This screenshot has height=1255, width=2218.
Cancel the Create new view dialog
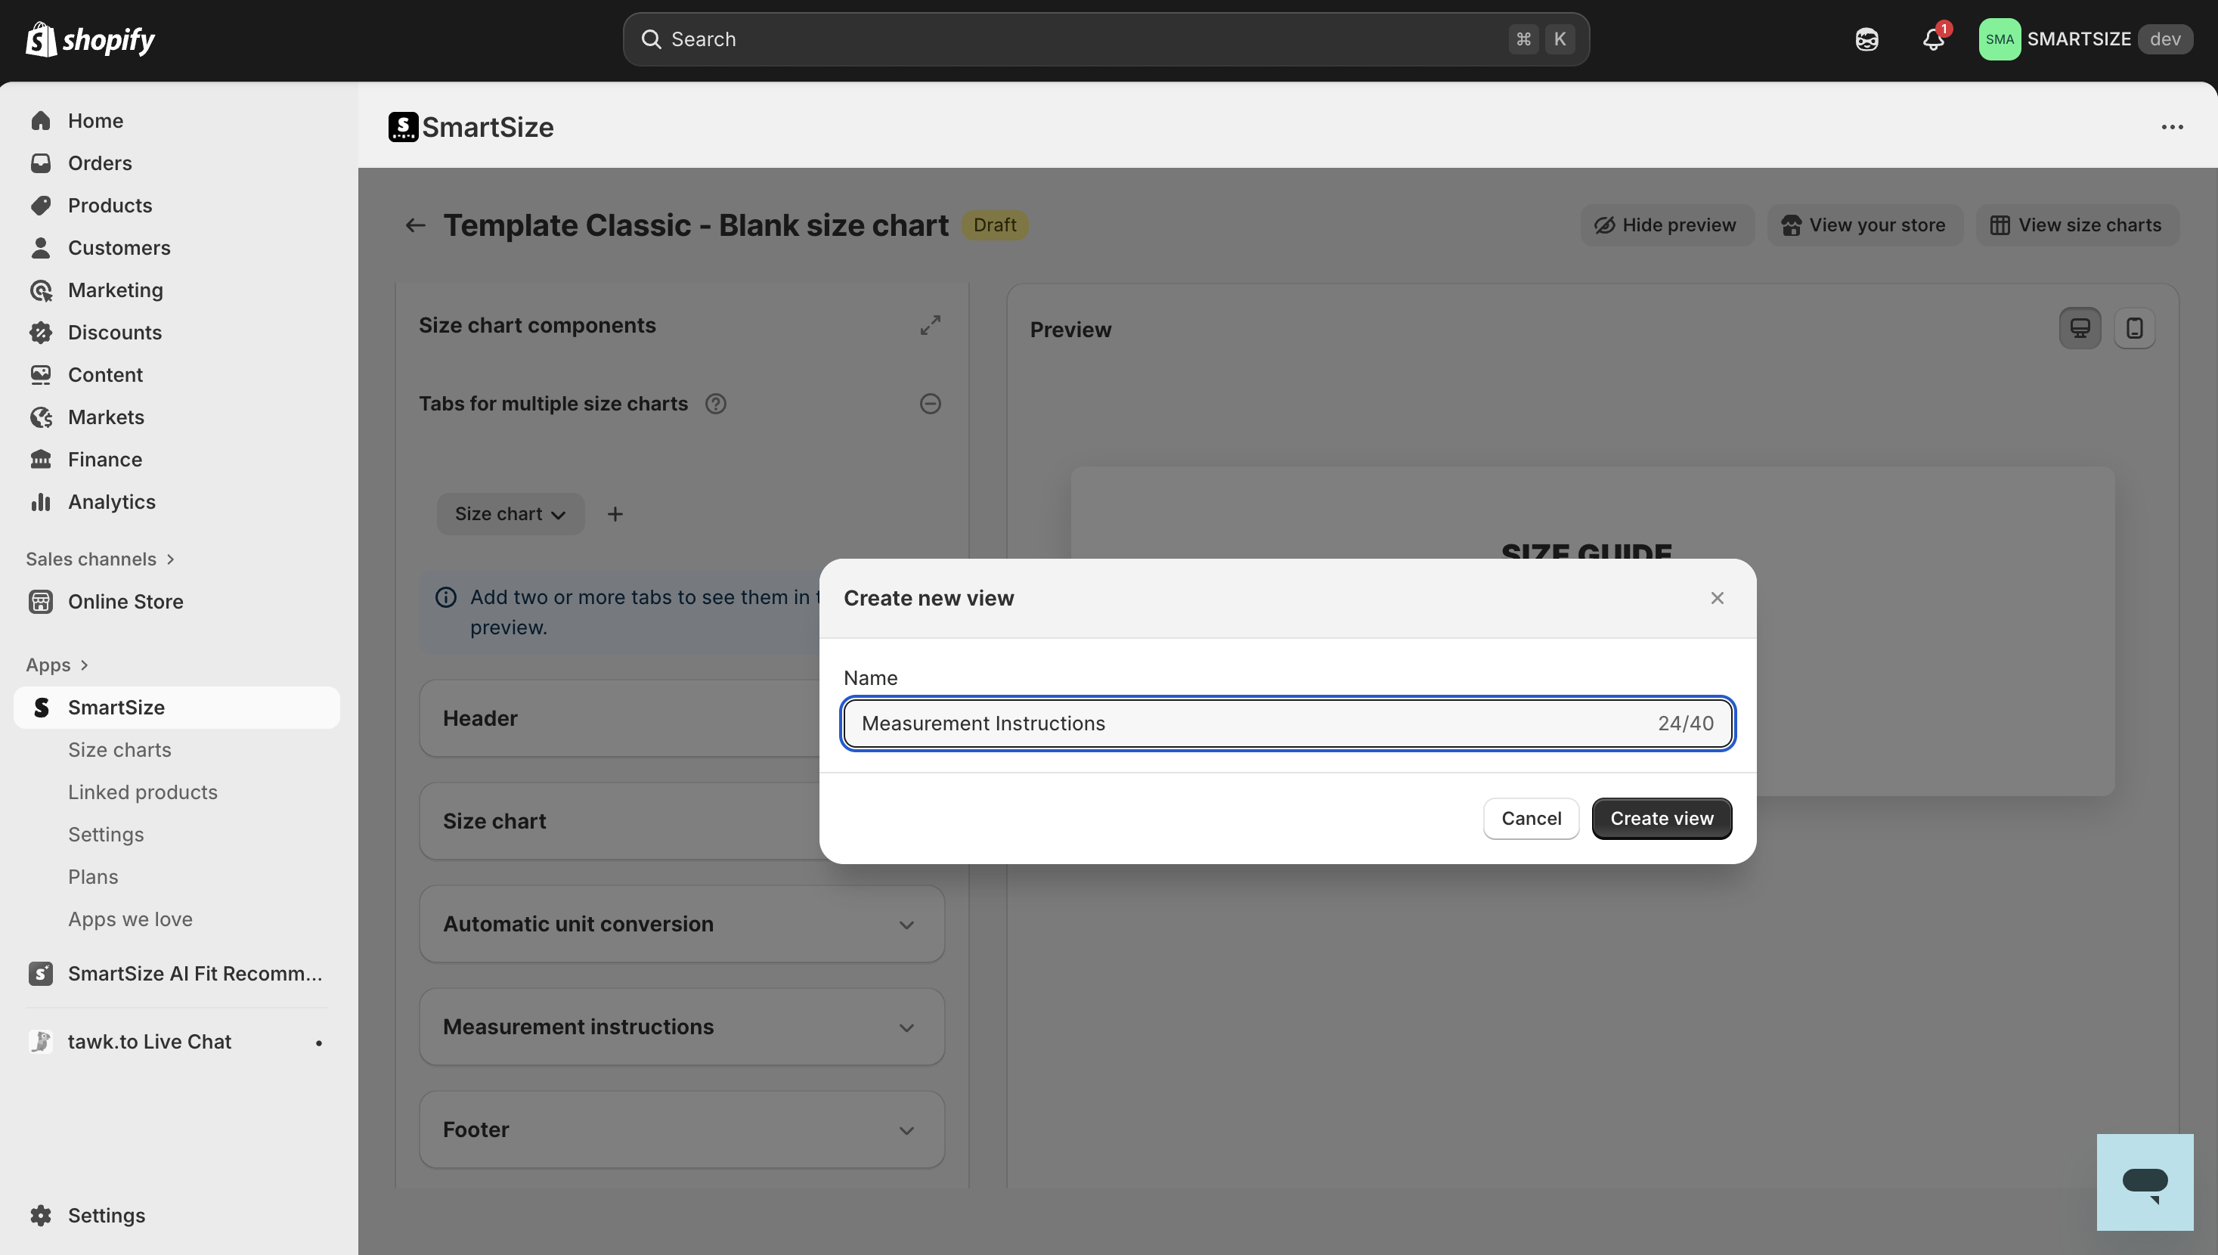click(x=1530, y=818)
